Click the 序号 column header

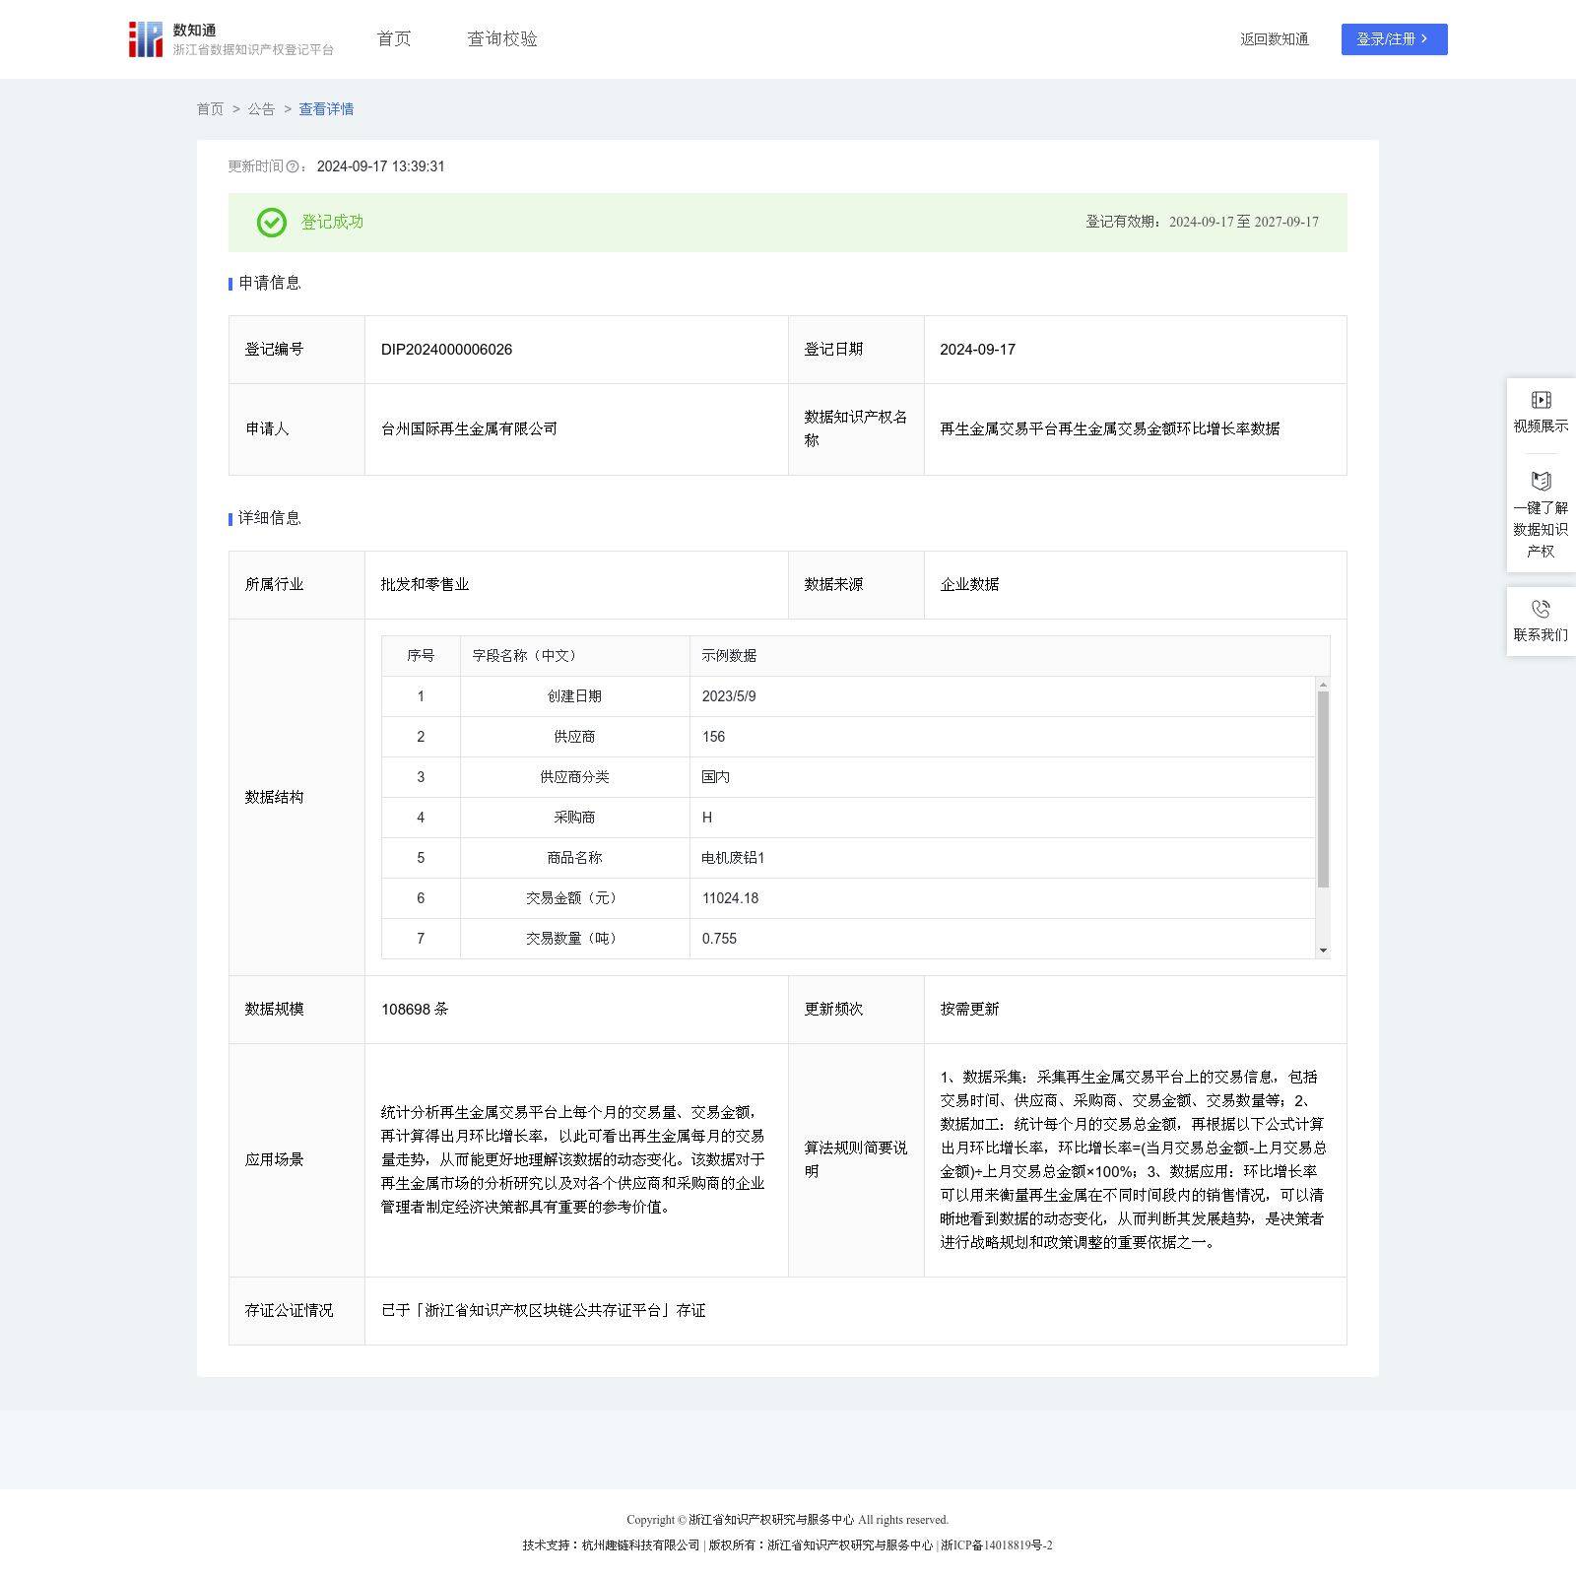tap(421, 656)
